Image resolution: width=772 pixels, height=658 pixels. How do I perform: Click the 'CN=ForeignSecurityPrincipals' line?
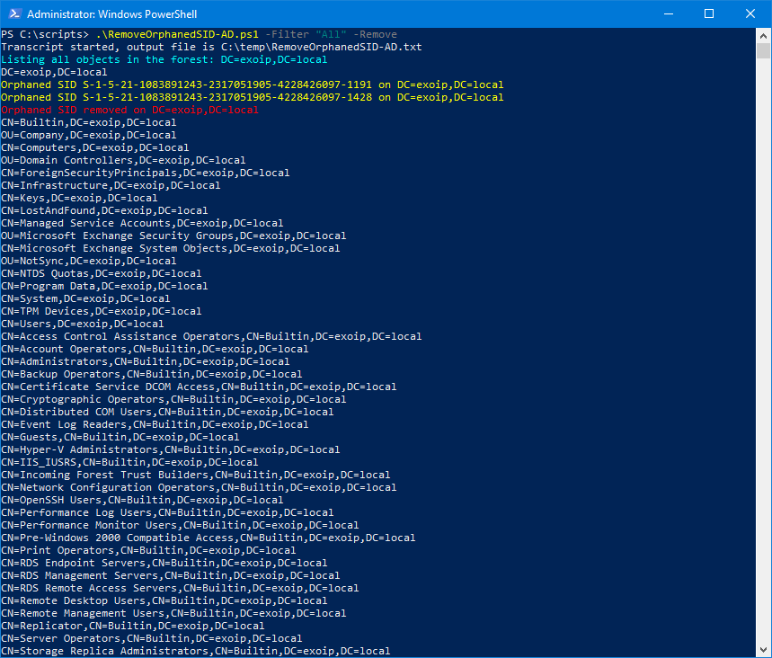pos(146,173)
